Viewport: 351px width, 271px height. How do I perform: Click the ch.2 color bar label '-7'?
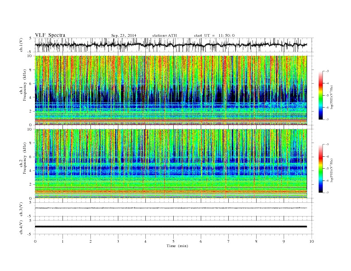(x=327, y=193)
